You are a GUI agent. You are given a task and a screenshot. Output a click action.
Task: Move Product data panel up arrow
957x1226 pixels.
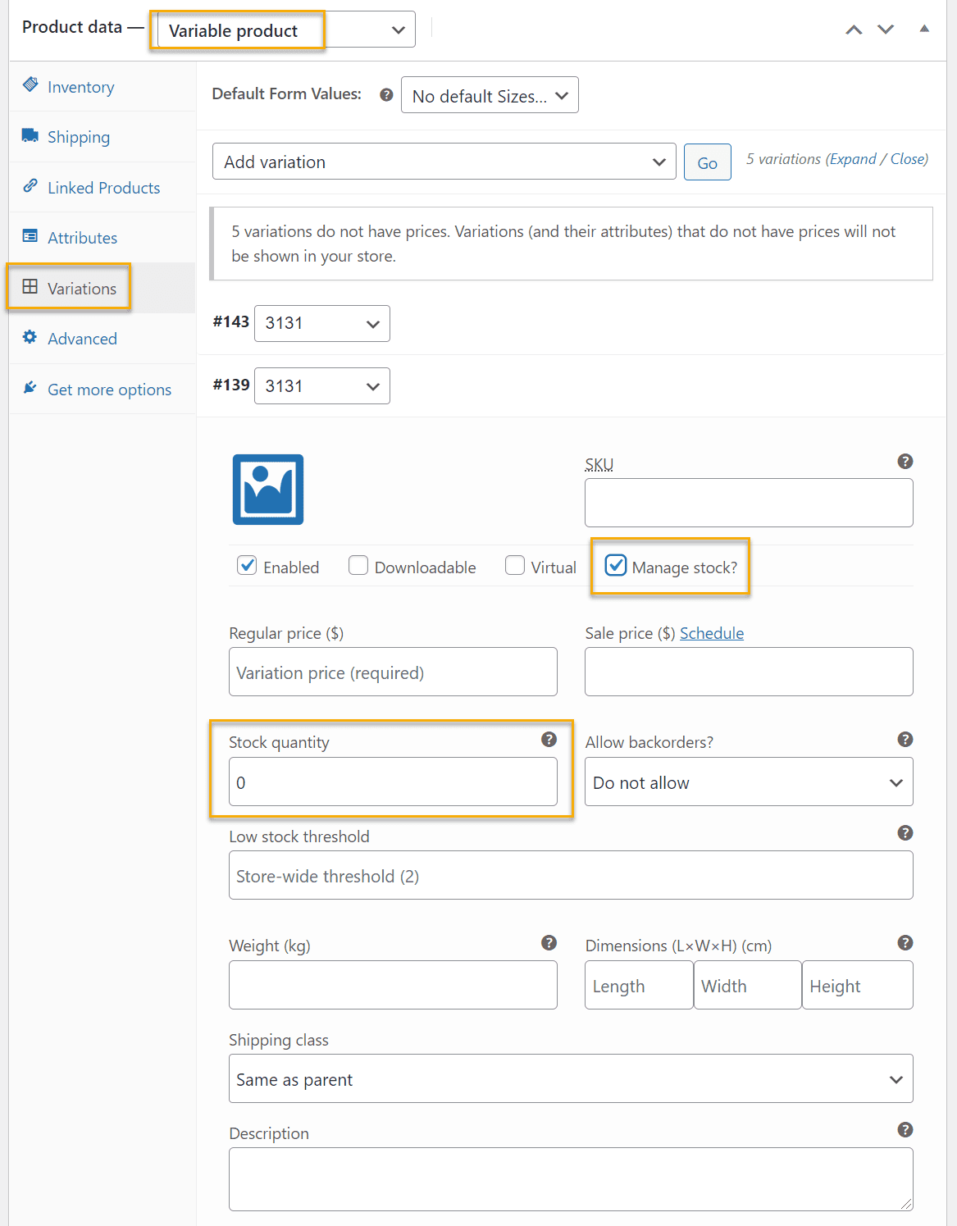coord(854,30)
